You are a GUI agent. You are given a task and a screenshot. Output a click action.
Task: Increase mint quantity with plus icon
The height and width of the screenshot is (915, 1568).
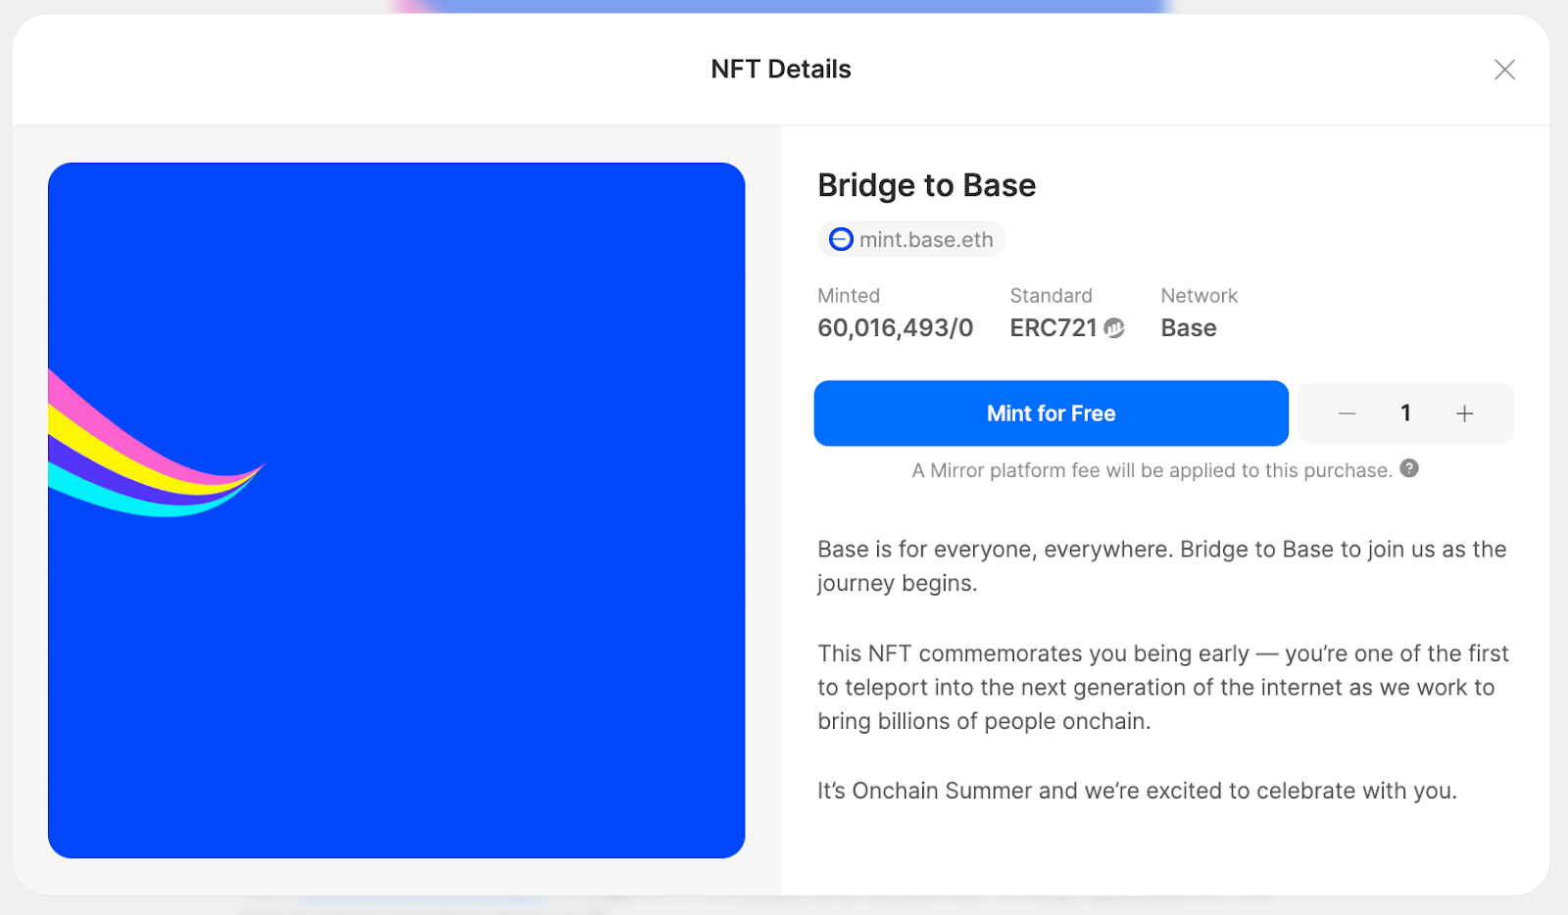[x=1464, y=413]
